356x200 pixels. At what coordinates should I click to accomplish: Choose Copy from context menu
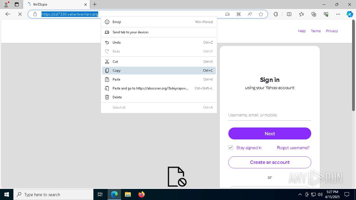[159, 71]
